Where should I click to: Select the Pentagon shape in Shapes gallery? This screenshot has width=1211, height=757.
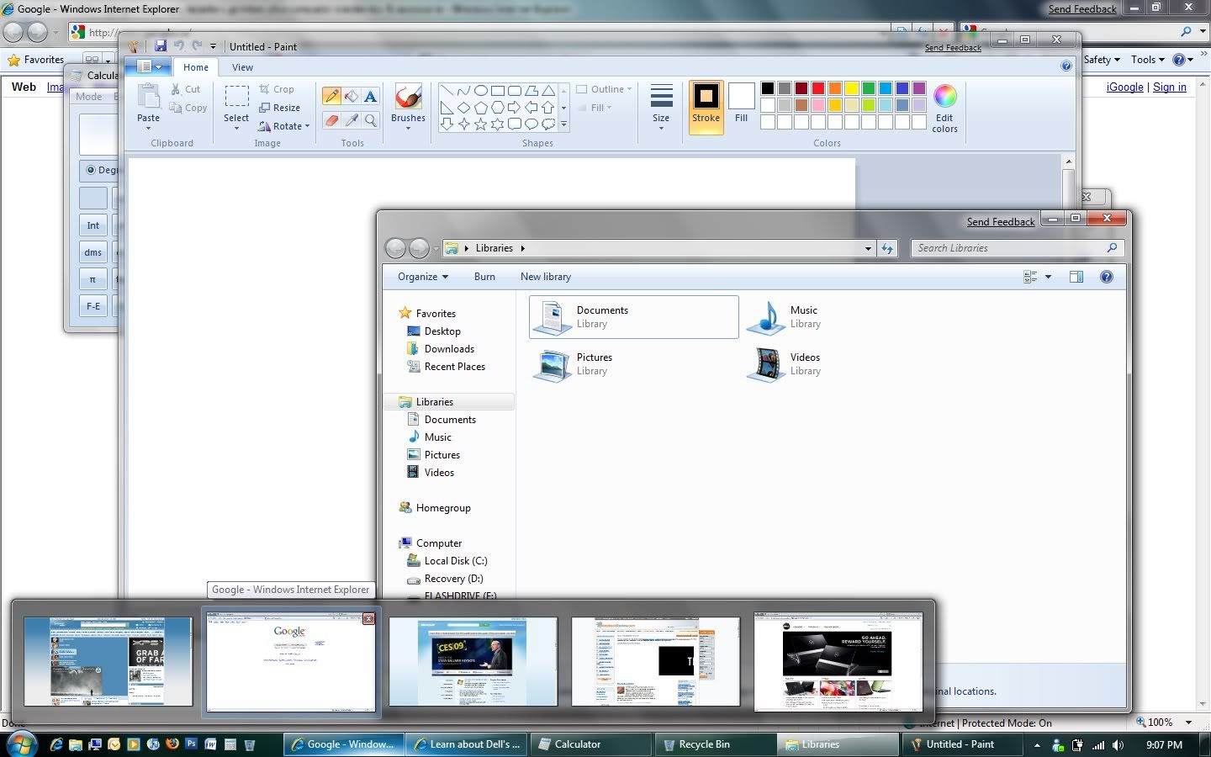click(x=481, y=108)
